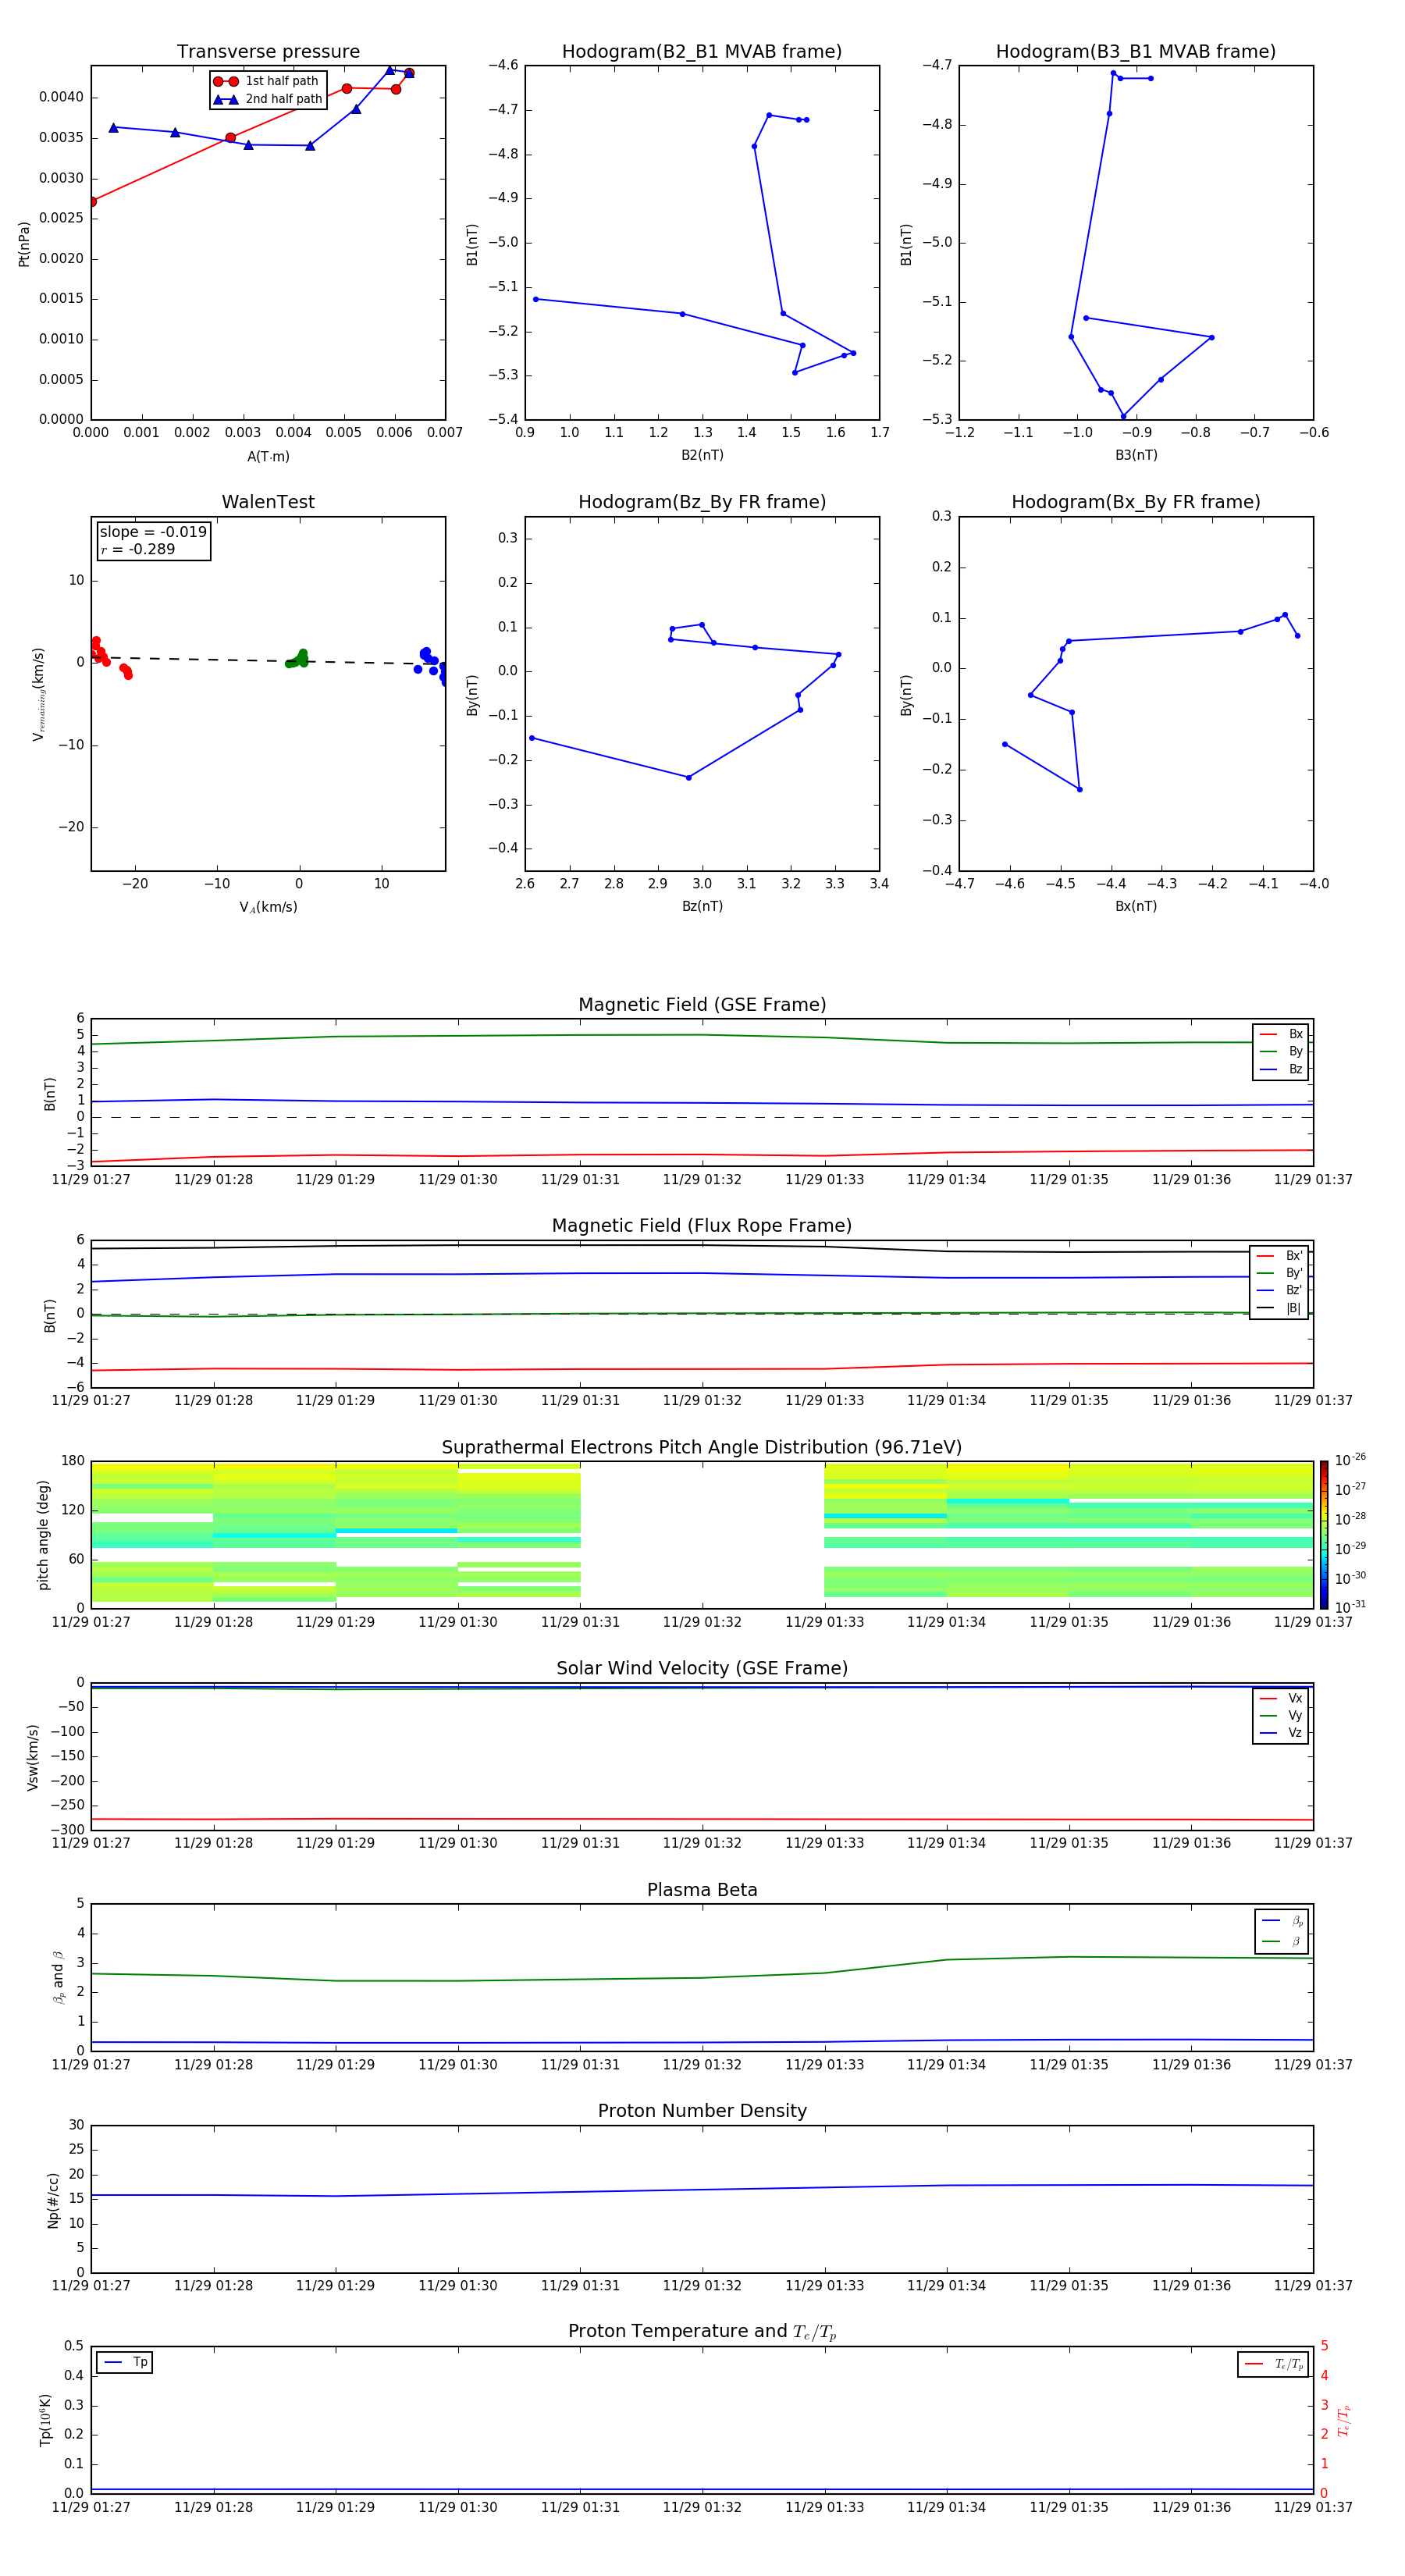1405x2576 pixels.
Task: Select the "r = -0.289" annotation
Action: pos(138,549)
